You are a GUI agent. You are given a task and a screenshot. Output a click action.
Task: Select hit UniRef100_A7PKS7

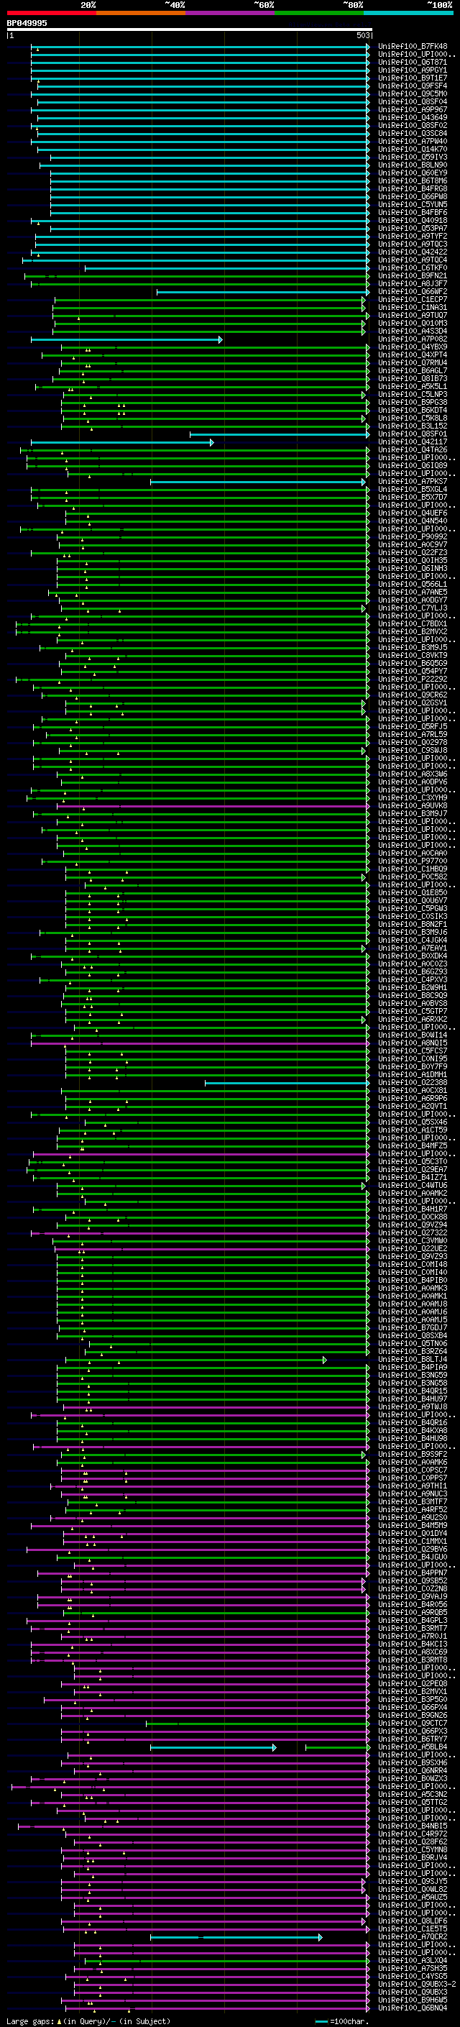[413, 482]
